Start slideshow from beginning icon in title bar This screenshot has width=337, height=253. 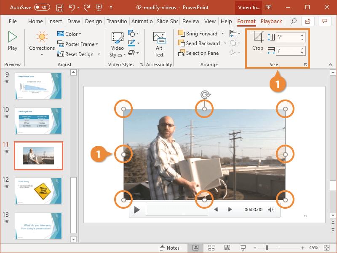pos(99,8)
